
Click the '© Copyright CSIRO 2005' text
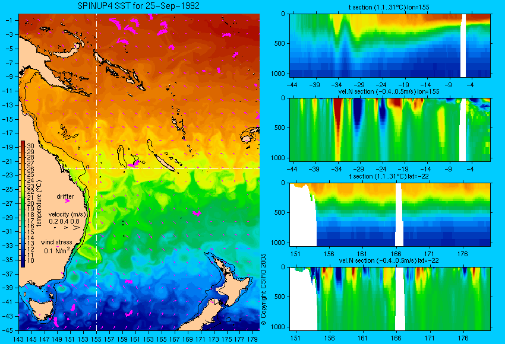[264, 289]
